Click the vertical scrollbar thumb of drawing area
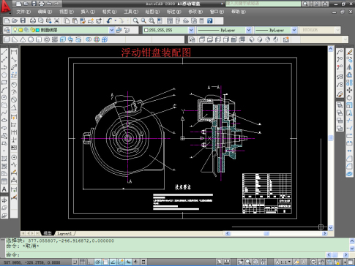Screen dimensions: 355x266 pos(331,138)
